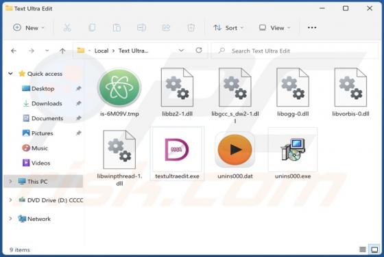Viewport: 384px width, 257px height.
Task: Select the libwinpthread-1.dll file icon
Action: (x=119, y=150)
